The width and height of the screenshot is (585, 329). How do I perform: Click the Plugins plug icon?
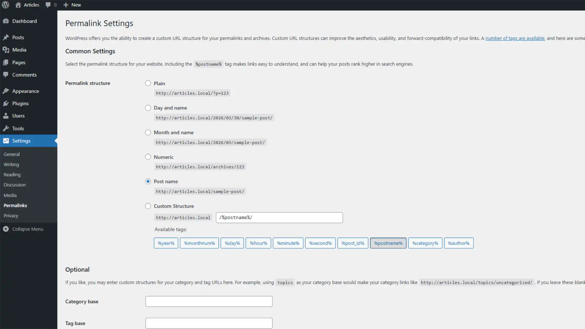6,104
